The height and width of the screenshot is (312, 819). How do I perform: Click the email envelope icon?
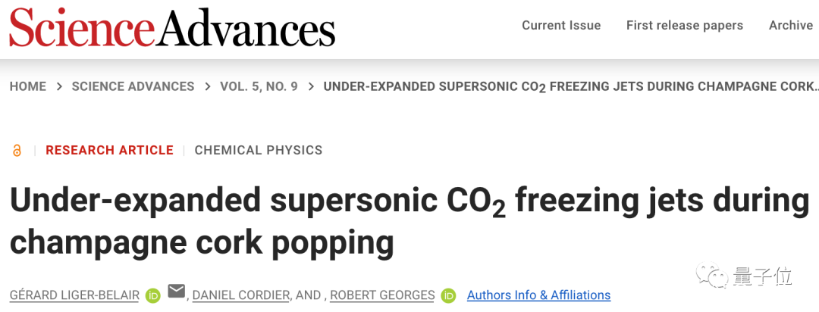(x=176, y=292)
